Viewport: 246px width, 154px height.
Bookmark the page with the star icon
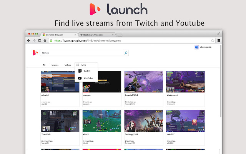(213, 40)
